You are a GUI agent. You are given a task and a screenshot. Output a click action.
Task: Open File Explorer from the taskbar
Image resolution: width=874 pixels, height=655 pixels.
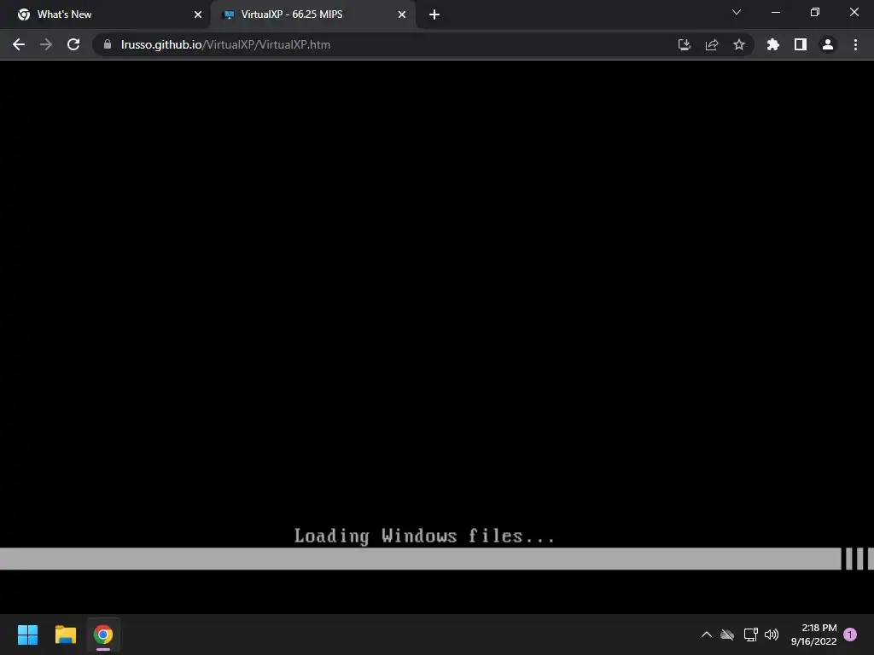coord(65,635)
